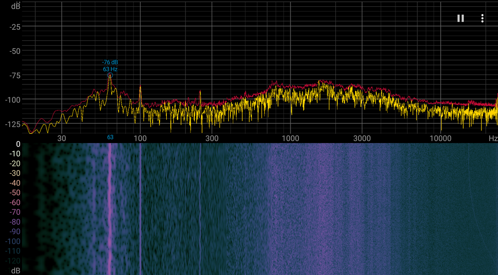Screen dimensions: 498x275
Task: Click the '63 Hz' peak label
Action: (x=110, y=69)
